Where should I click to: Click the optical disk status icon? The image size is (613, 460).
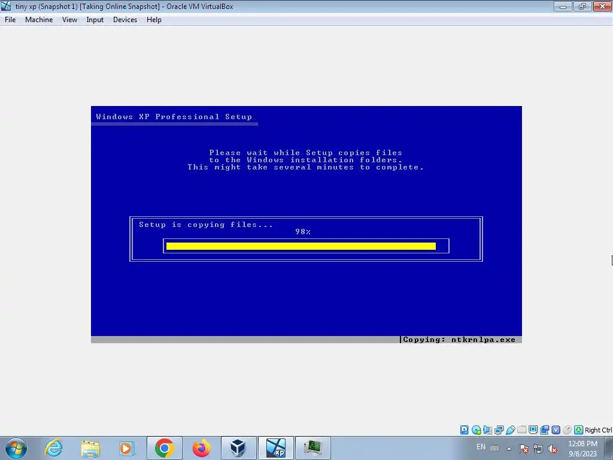(476, 430)
